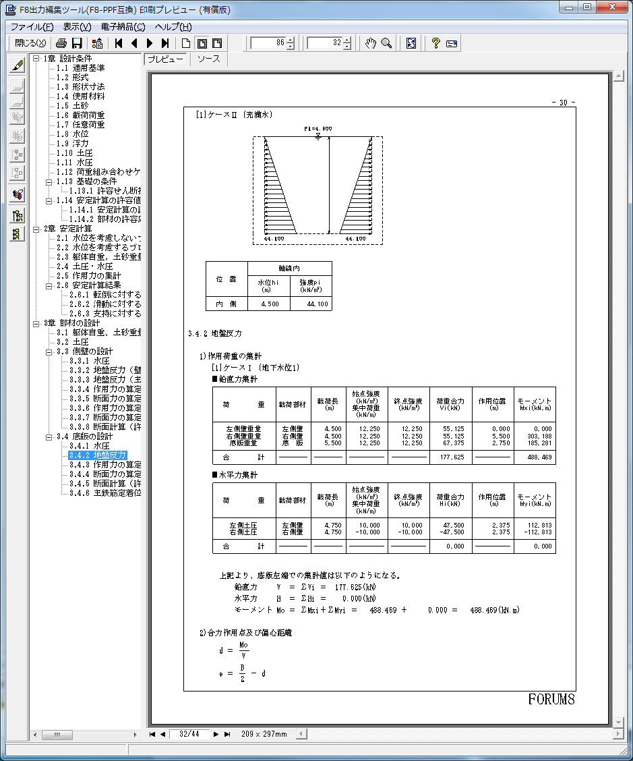Switch to the プレビュー tab
Image resolution: width=633 pixels, height=761 pixels.
point(165,59)
